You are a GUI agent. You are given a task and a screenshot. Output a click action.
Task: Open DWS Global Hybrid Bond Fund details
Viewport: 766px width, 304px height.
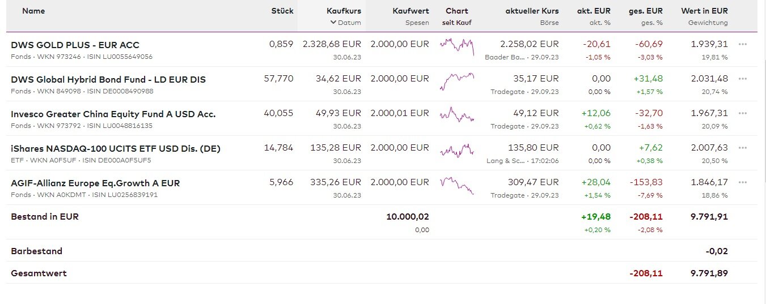coord(108,79)
